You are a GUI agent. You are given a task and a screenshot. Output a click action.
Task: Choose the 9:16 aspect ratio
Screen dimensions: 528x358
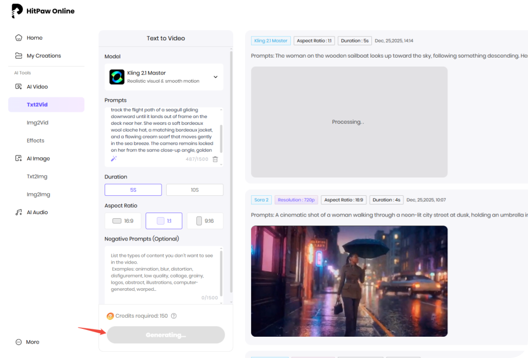pyautogui.click(x=204, y=221)
